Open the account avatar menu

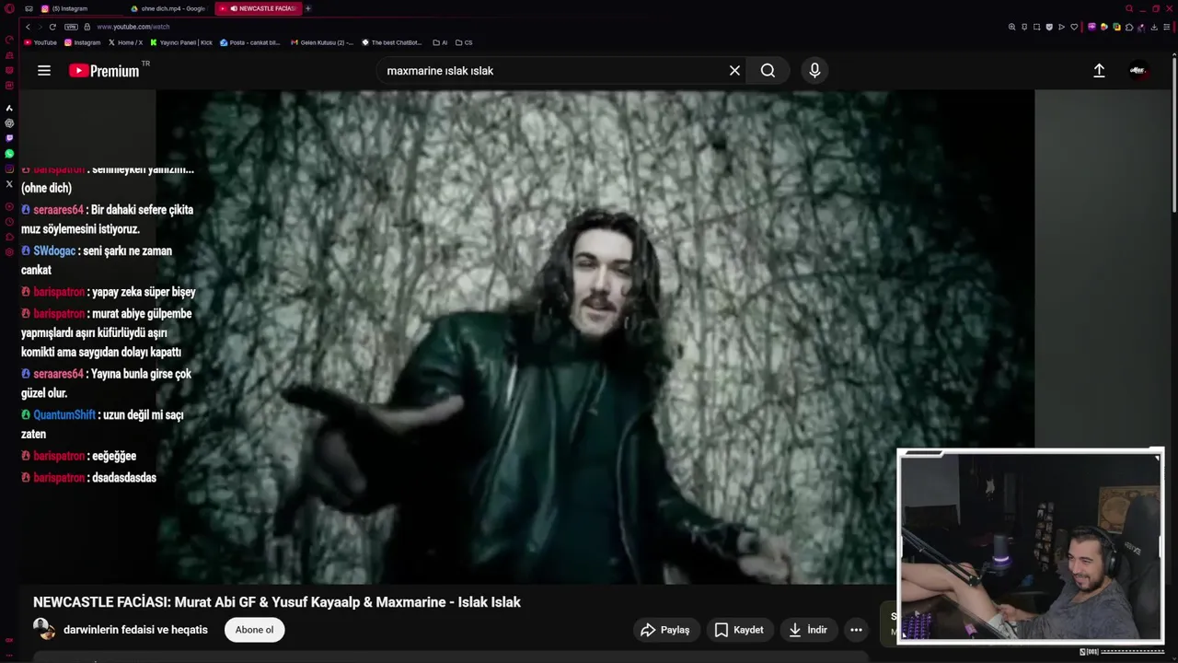[x=1138, y=71]
